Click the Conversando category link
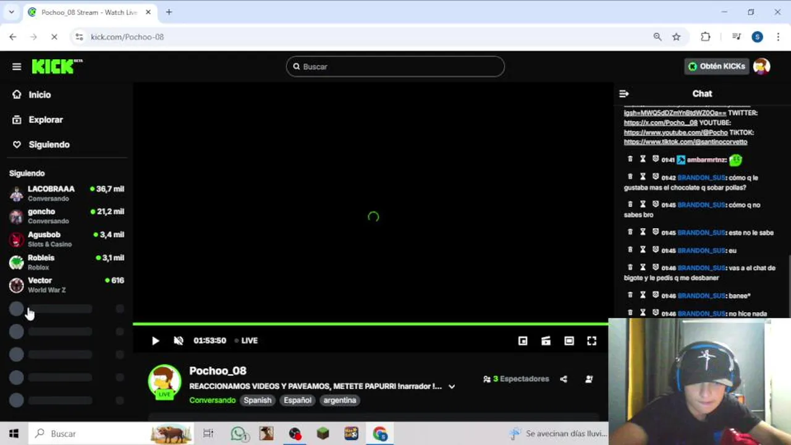791x445 pixels. coord(213,400)
